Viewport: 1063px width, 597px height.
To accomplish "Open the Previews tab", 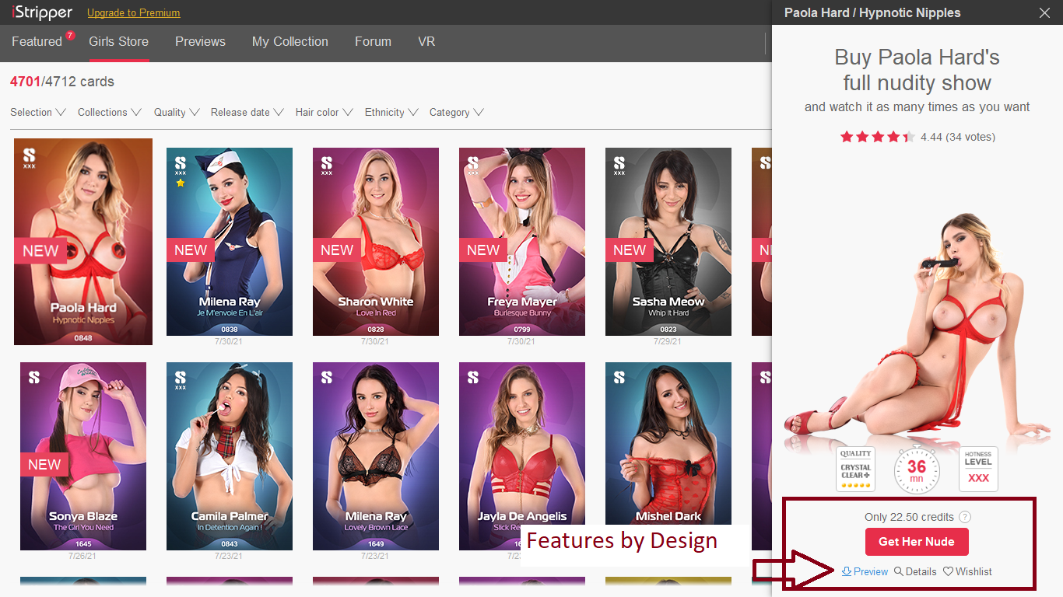I will [x=200, y=41].
